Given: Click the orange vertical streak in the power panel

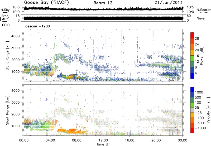Looking at the screenshot, I should [153, 34].
